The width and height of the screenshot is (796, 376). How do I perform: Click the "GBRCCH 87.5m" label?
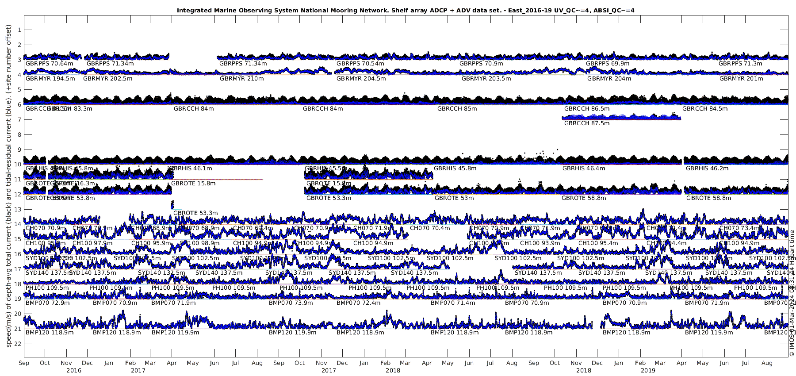click(x=587, y=123)
